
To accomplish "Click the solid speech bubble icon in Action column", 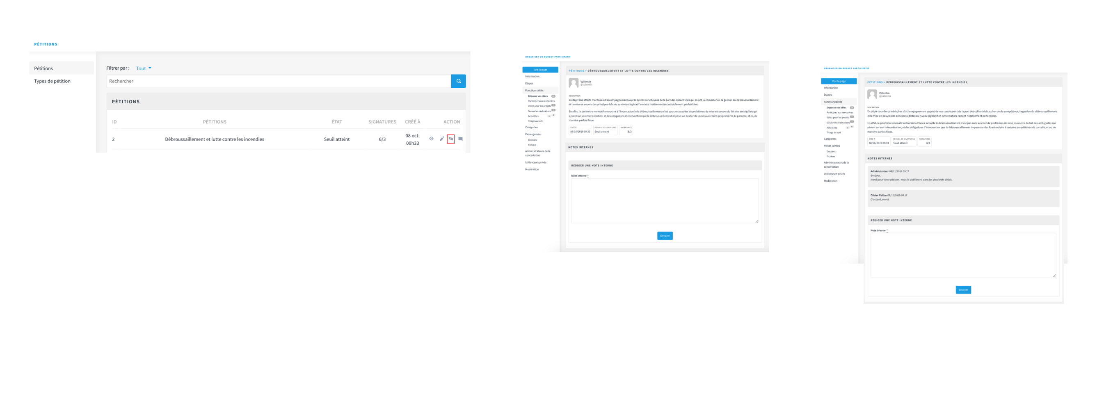I will tap(460, 139).
